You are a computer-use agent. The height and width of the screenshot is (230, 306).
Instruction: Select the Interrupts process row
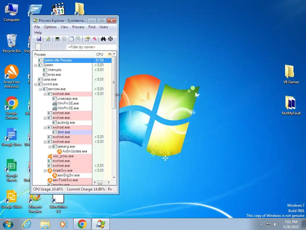[x=72, y=70]
